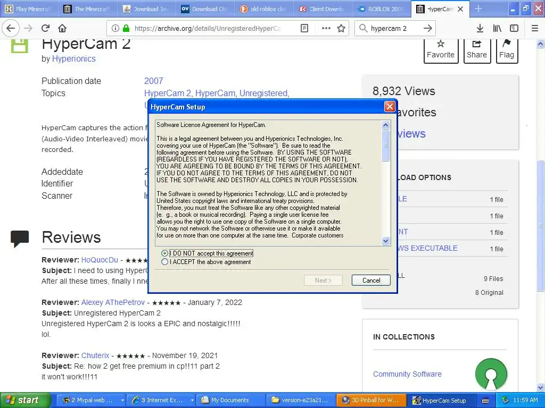This screenshot has width=545, height=408.
Task: Go back using the browser back arrow
Action: click(x=11, y=28)
